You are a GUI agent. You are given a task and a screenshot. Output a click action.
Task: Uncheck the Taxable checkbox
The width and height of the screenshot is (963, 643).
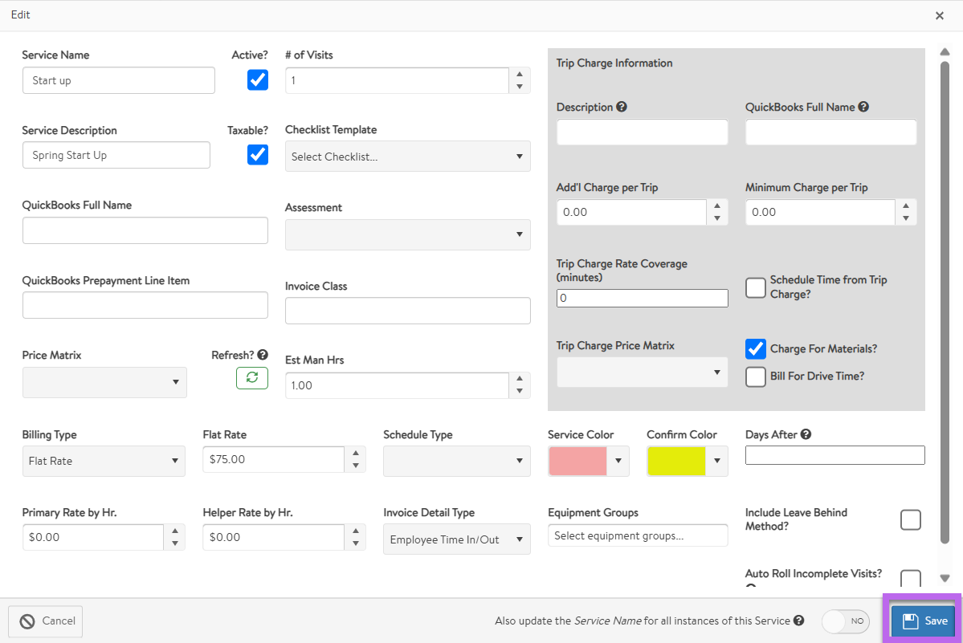tap(258, 154)
